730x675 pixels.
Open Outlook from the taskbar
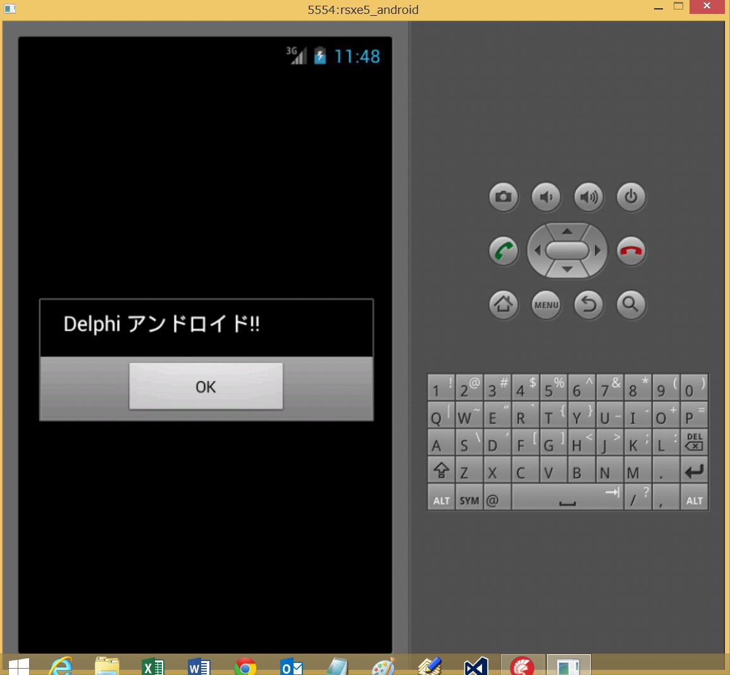[x=291, y=667]
